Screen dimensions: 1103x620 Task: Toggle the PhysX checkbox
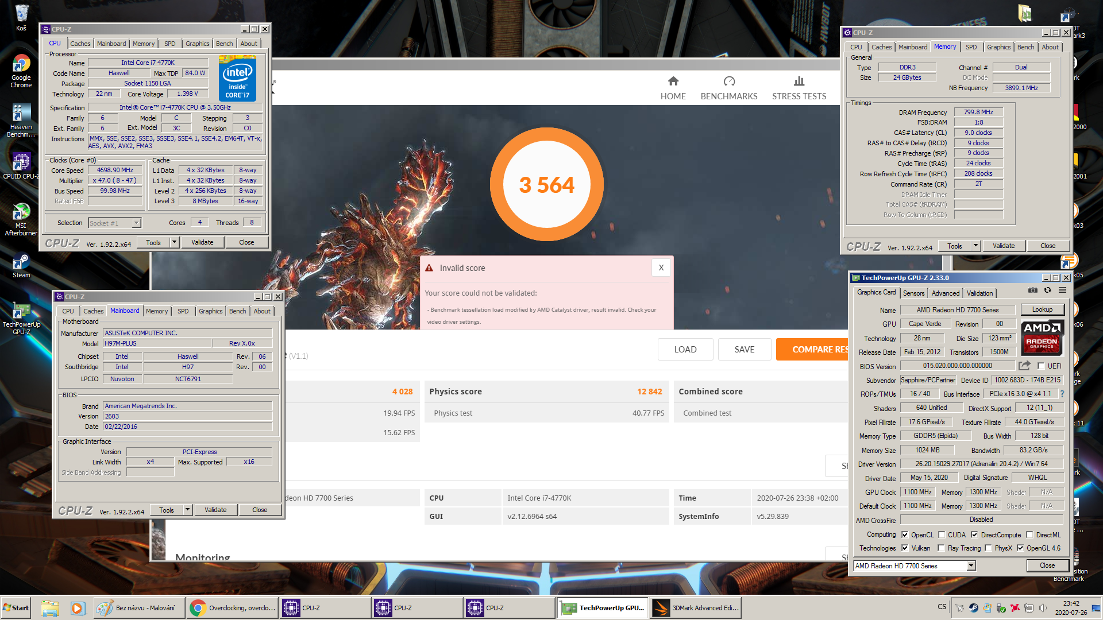988,548
